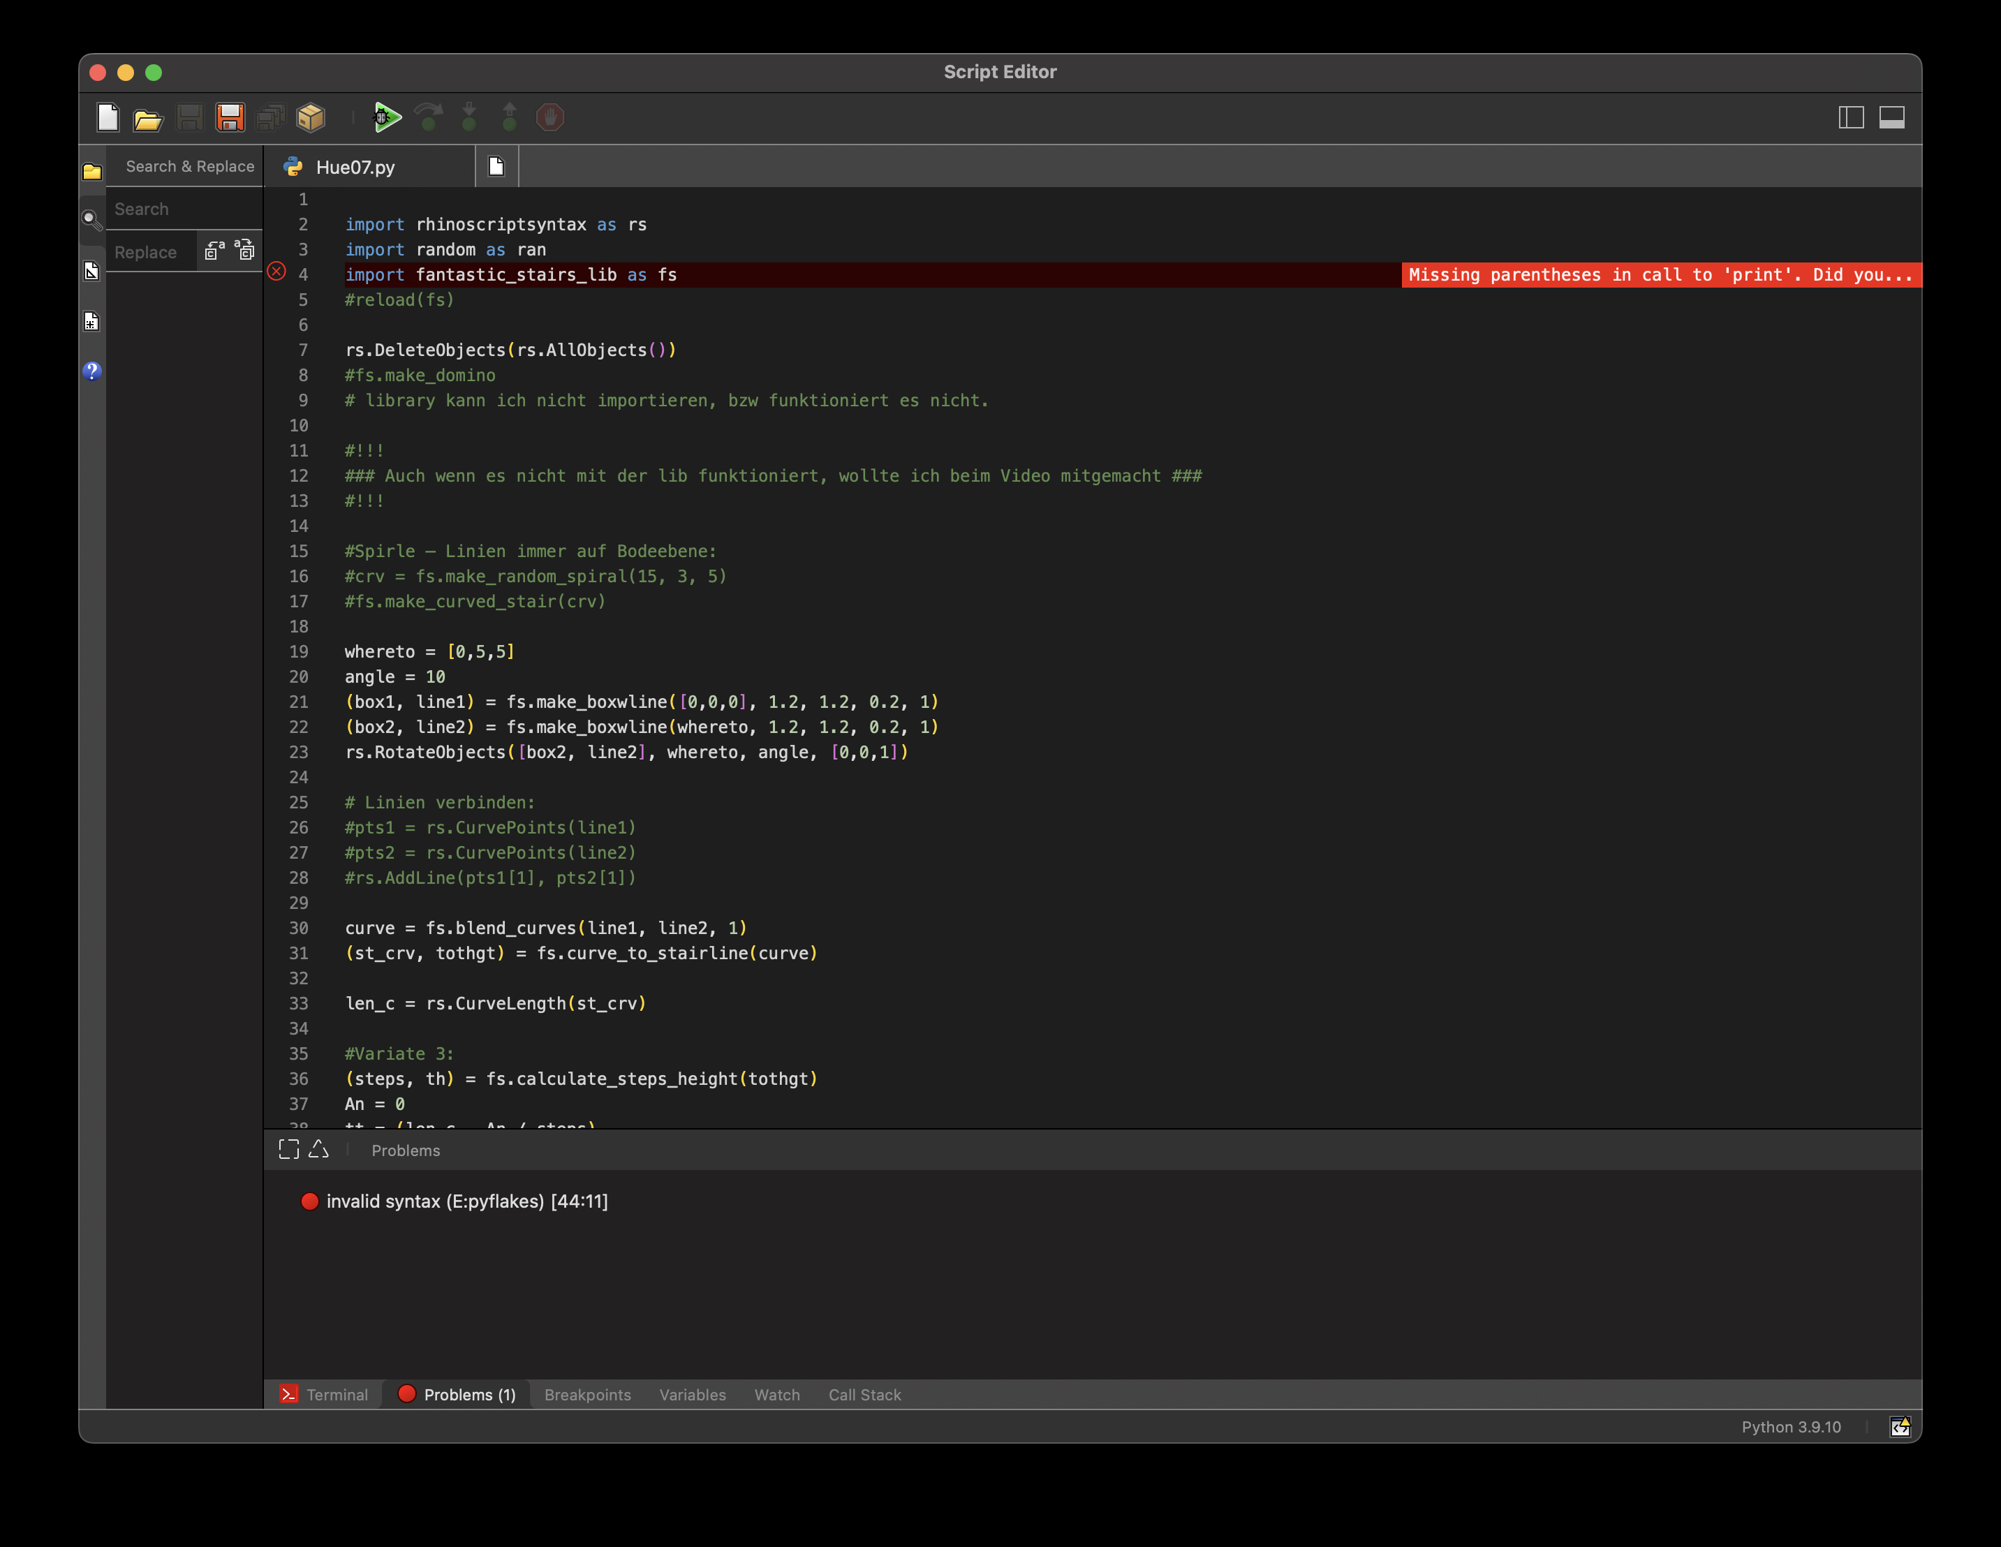Image resolution: width=2001 pixels, height=1547 pixels.
Task: Expand the Search & Replace panel
Action: click(x=189, y=165)
